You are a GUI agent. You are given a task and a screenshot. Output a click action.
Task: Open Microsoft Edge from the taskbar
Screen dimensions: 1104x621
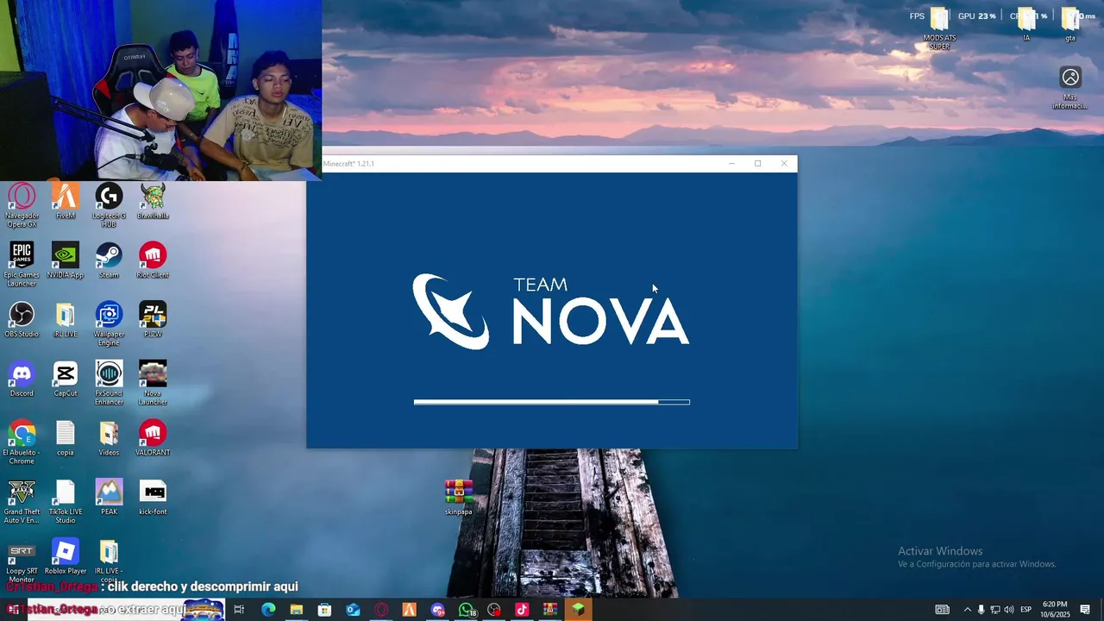pos(268,610)
